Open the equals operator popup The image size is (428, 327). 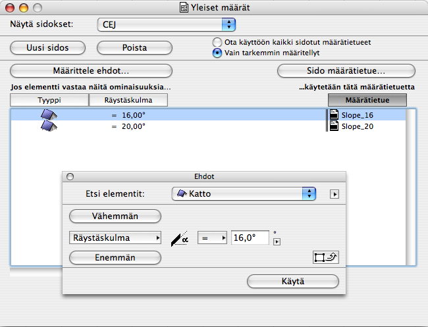click(x=213, y=238)
